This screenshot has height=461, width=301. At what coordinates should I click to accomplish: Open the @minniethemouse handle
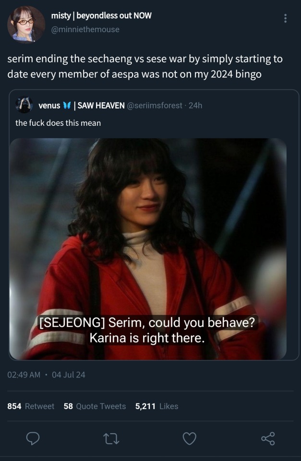[85, 29]
